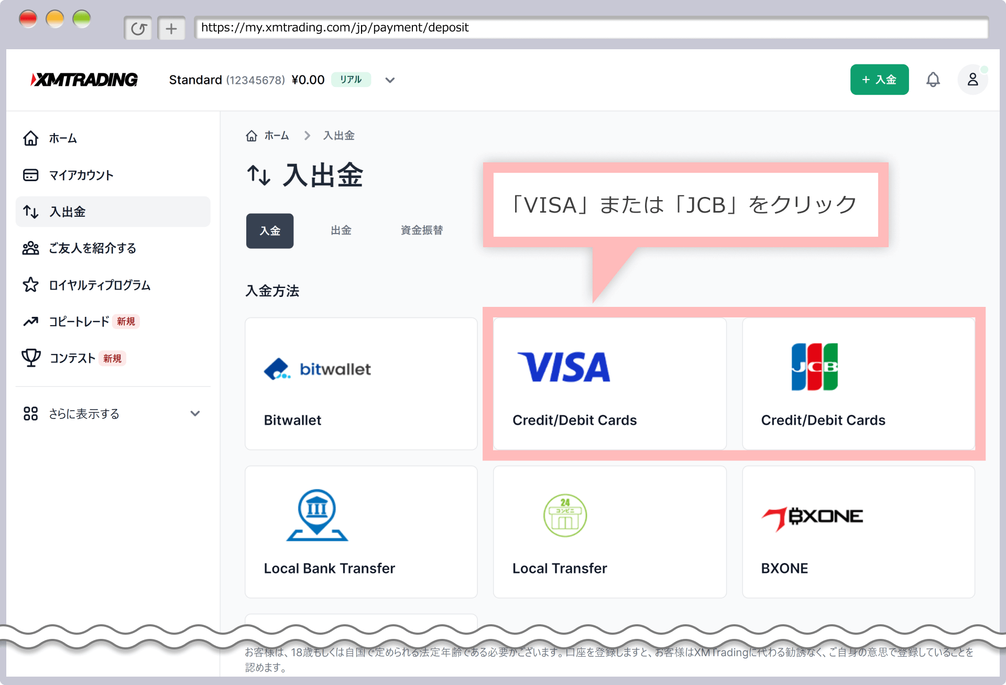Choose VISA Credit/Debit Cards label
Screen dimensions: 1006x685
(574, 420)
